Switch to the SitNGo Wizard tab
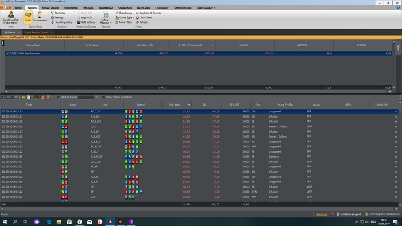 pos(183,7)
